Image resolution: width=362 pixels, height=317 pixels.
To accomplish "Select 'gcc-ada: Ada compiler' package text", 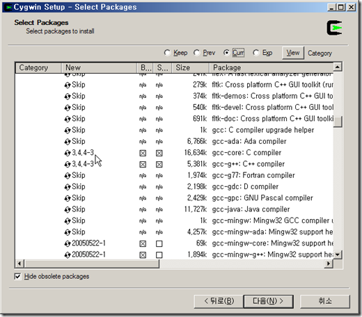I will [249, 141].
